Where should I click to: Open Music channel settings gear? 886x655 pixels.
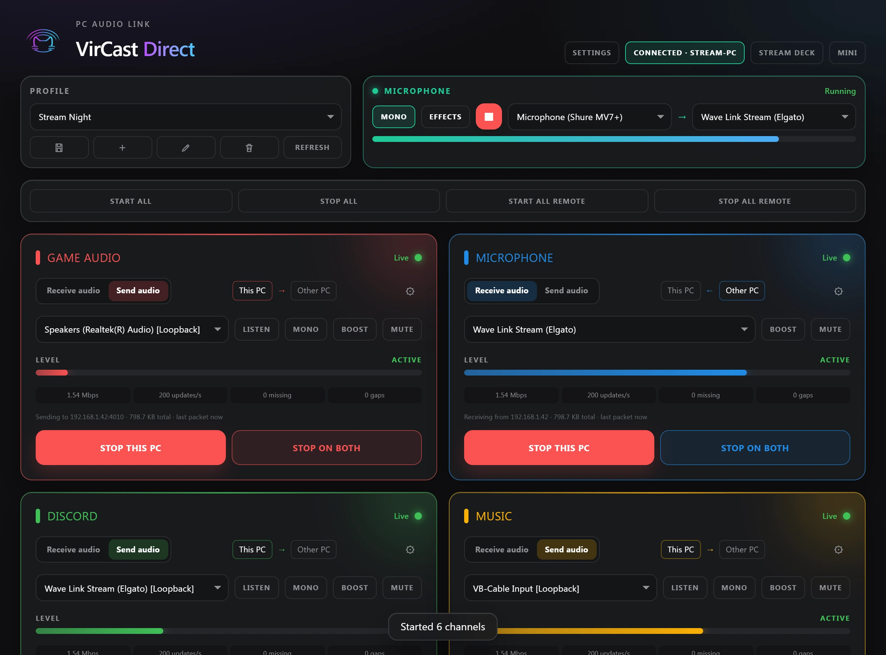(838, 549)
